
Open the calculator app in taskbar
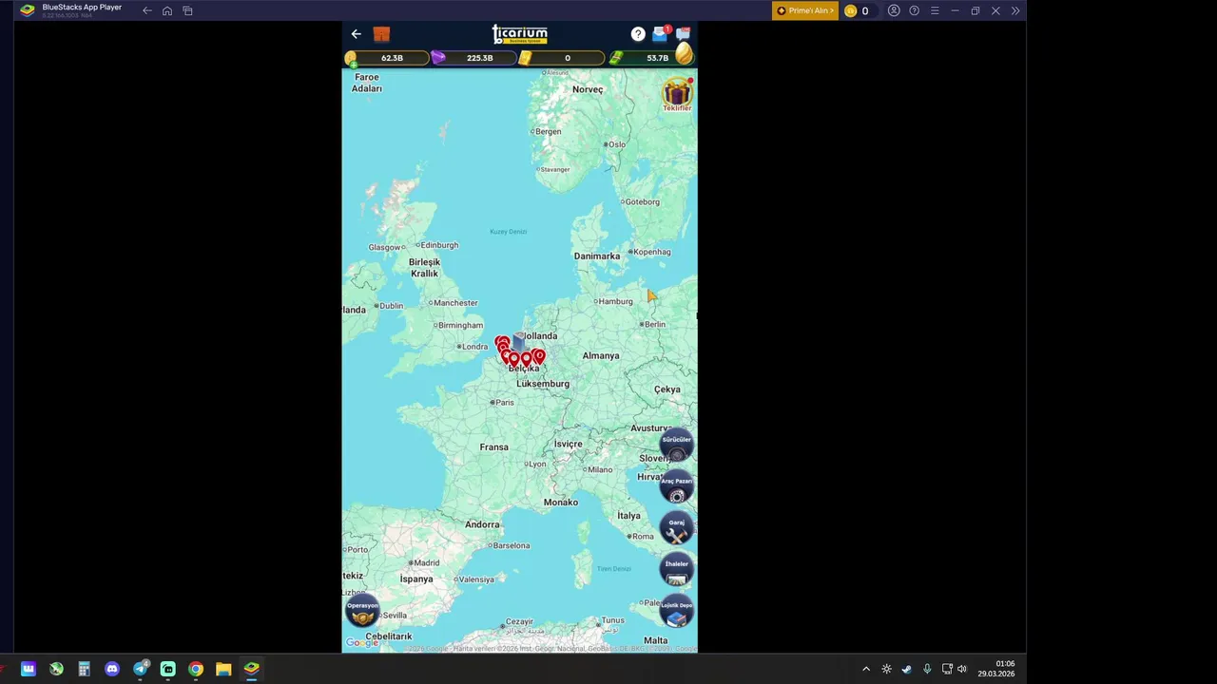coord(84,669)
